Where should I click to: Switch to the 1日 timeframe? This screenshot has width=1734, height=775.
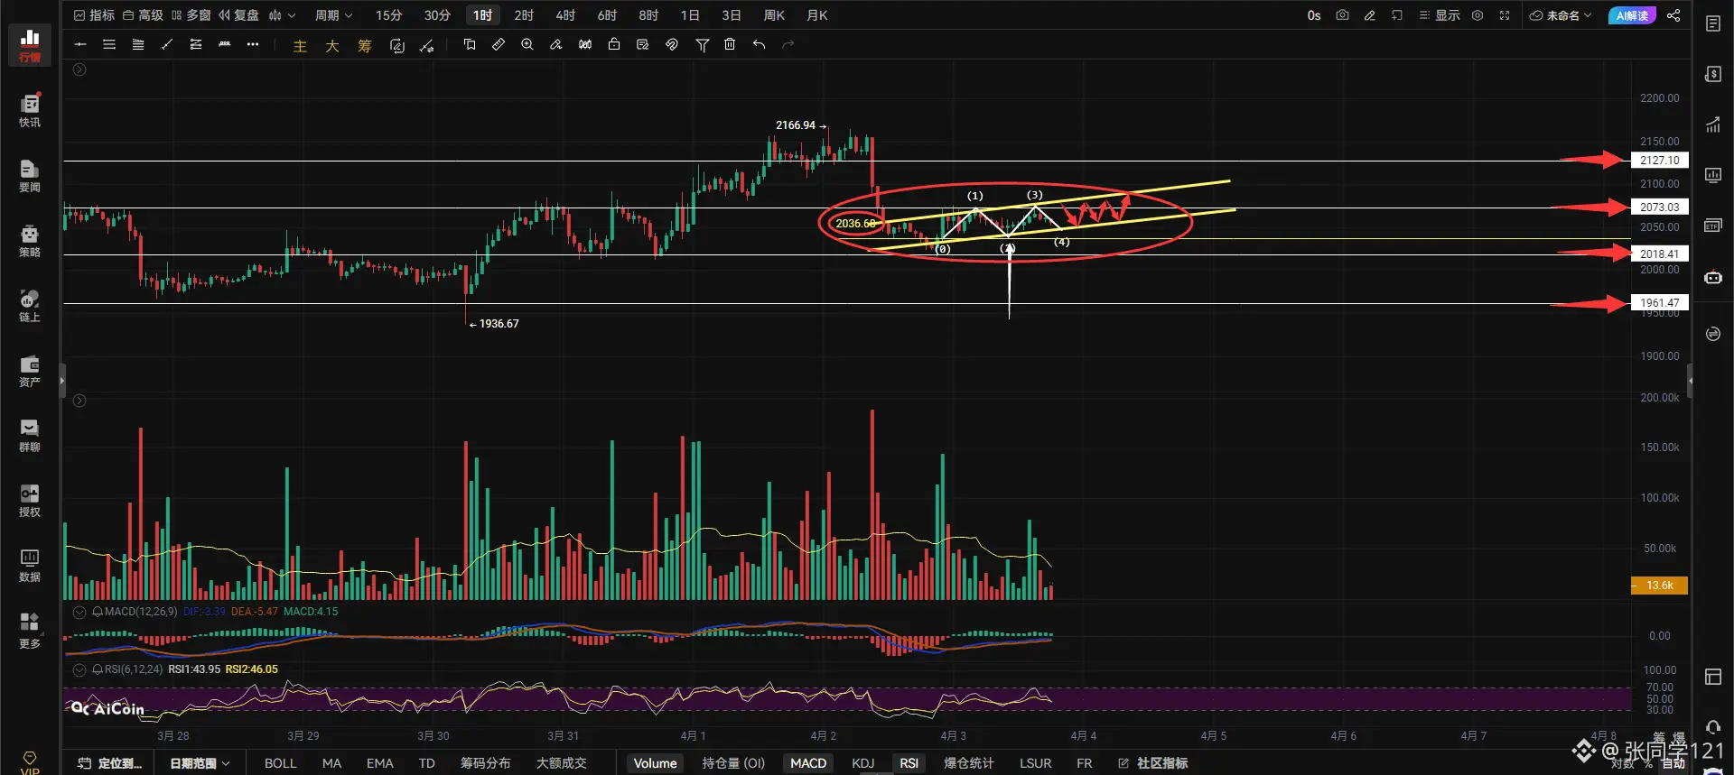pos(690,15)
